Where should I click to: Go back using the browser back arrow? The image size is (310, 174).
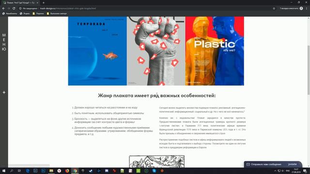tap(3, 9)
